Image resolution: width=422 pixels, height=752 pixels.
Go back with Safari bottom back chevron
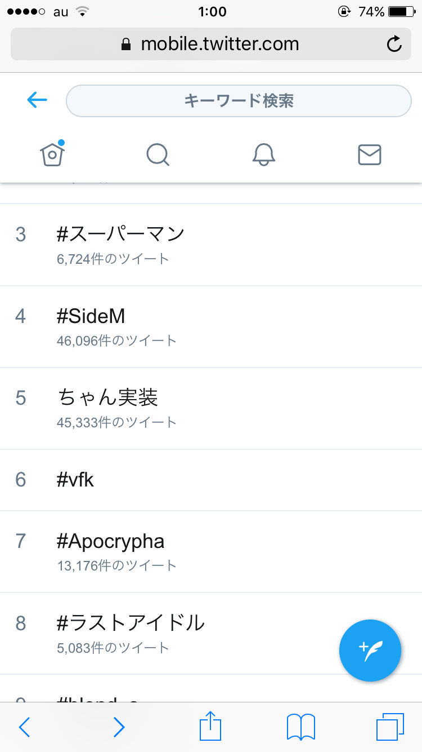coord(24,727)
